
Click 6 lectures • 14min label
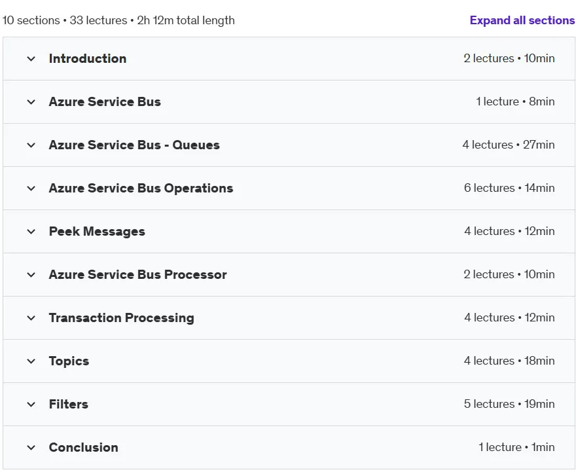click(x=509, y=188)
